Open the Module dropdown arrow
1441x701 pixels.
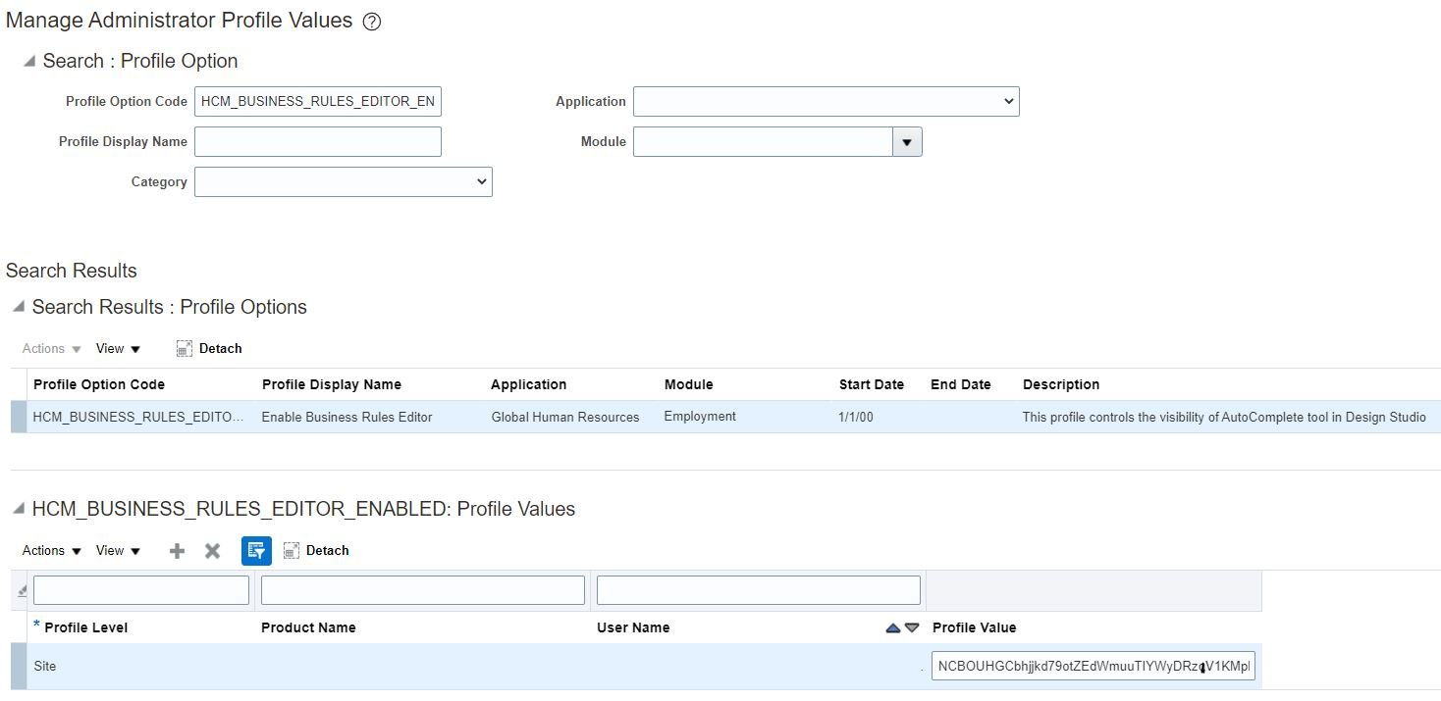coord(906,141)
